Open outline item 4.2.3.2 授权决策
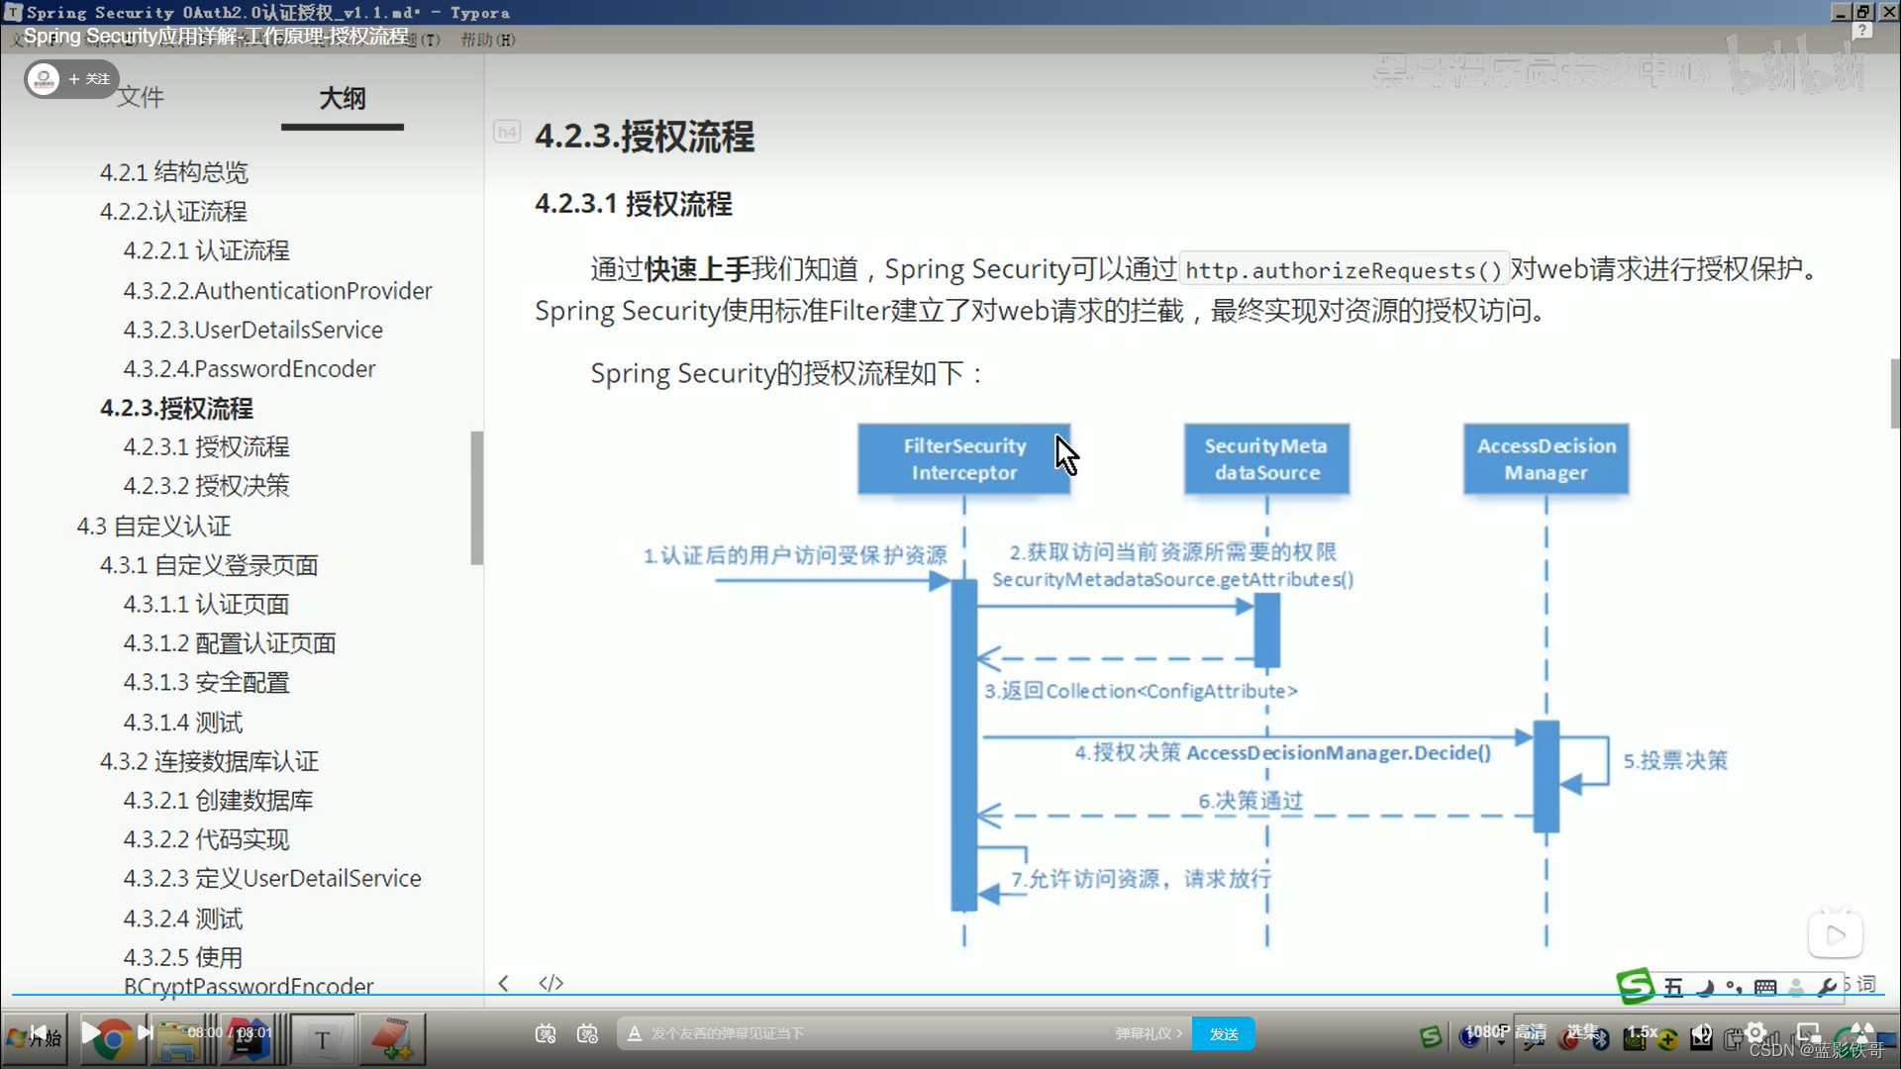This screenshot has height=1069, width=1901. point(206,486)
